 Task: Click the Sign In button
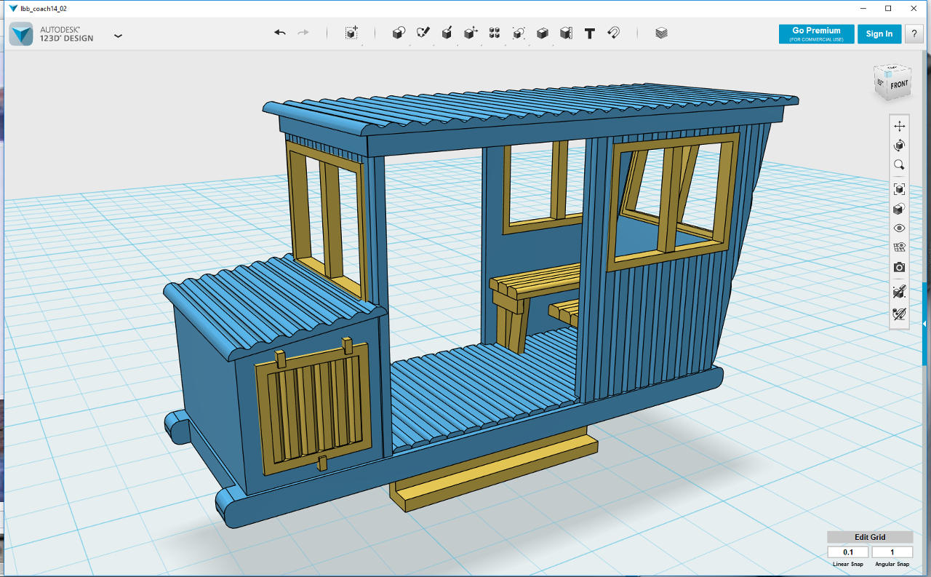879,34
